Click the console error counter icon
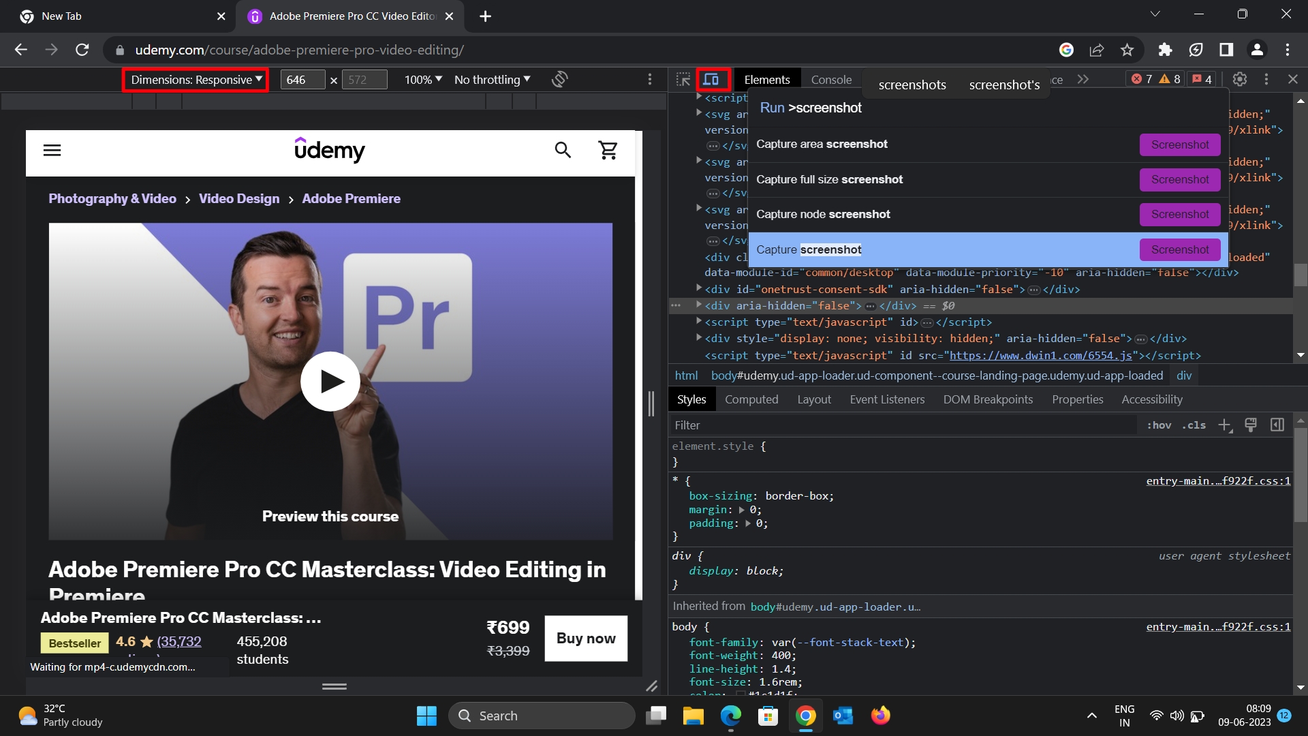Screen dimensions: 1308x736 pyautogui.click(x=1136, y=79)
